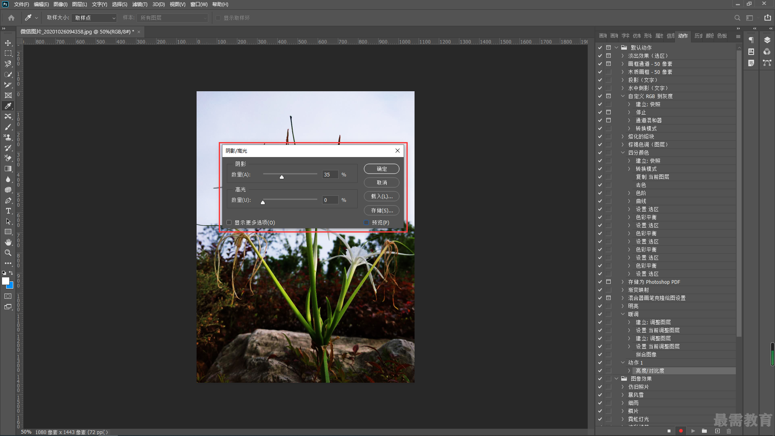
Task: Toggle the Preview checkbox in the dialog
Action: coord(367,222)
